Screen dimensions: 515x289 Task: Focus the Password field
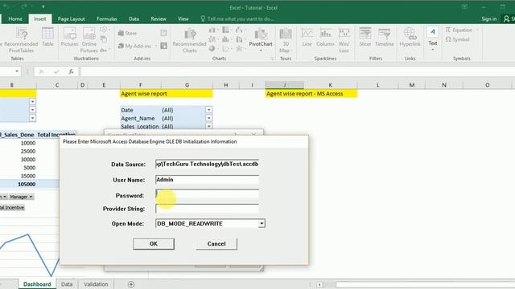pos(207,194)
